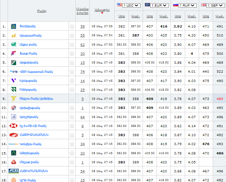Viewport: 226px width, 182px height.
Task: Toggle favorite star for ԱրարատԲանկ
Action: click(x=72, y=36)
